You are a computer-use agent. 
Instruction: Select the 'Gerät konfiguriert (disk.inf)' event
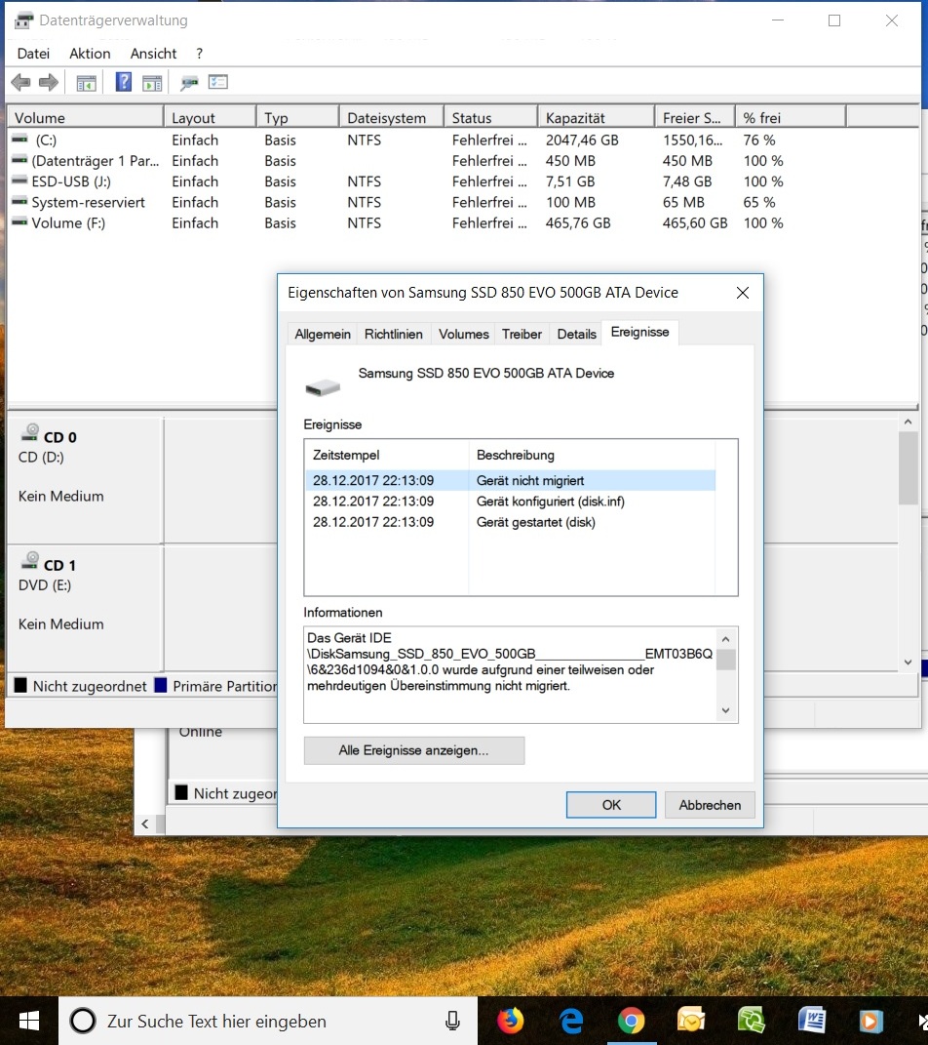pyautogui.click(x=511, y=502)
